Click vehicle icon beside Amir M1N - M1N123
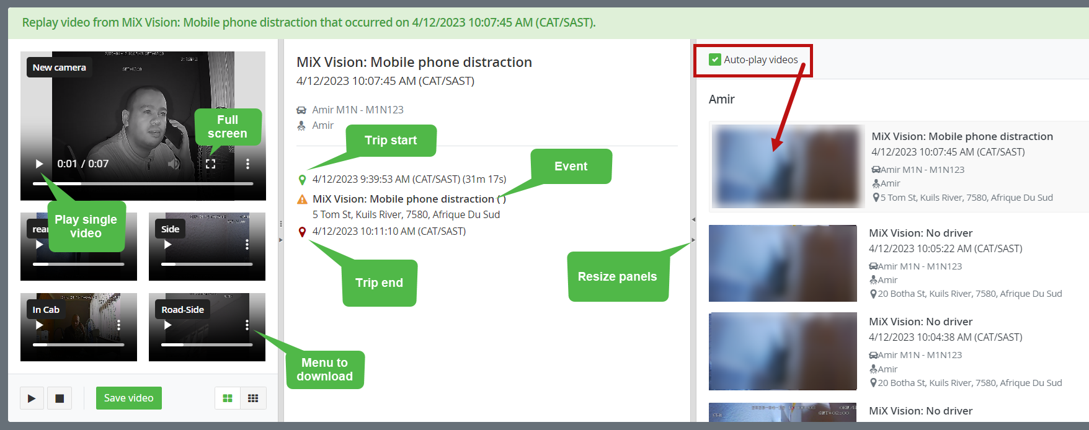The width and height of the screenshot is (1089, 430). click(x=301, y=110)
